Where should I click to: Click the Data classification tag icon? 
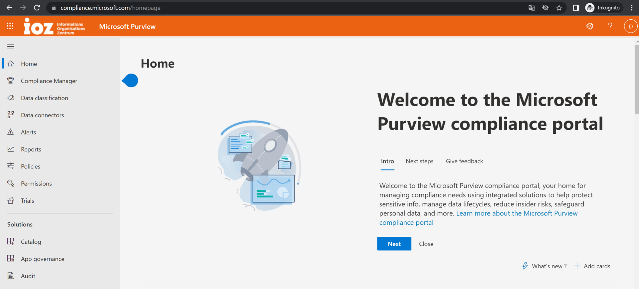point(11,98)
